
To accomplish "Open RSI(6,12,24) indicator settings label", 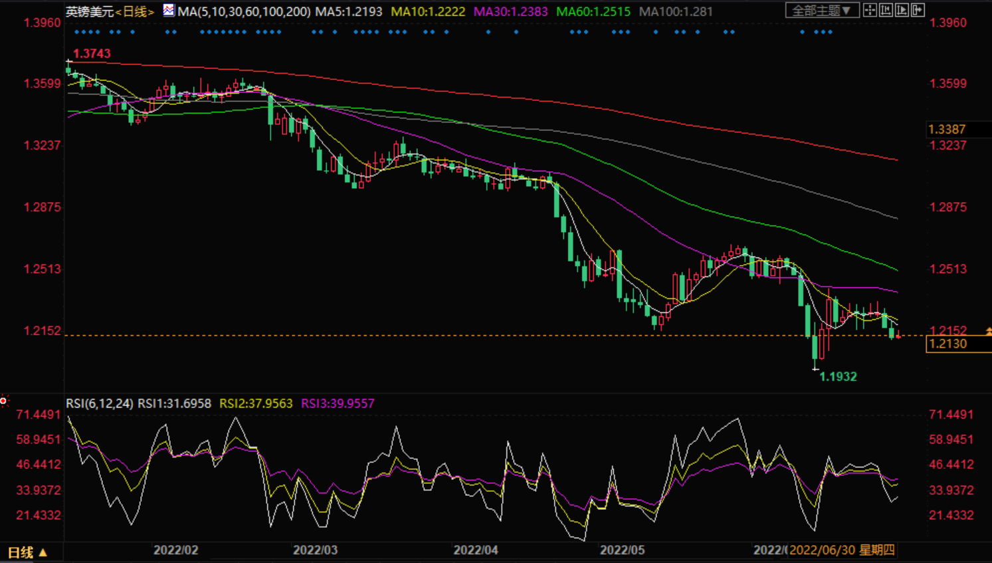I will tap(100, 403).
